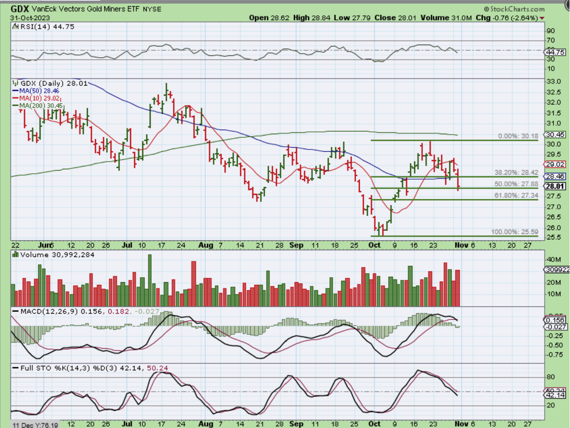Click the red down-arrow change icon
This screenshot has width=570, height=428.
[x=542, y=18]
